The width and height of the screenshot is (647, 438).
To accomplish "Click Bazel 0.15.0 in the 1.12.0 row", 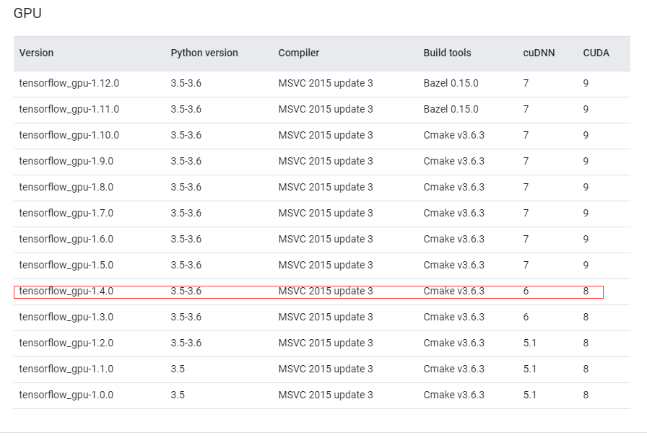I will click(x=451, y=83).
